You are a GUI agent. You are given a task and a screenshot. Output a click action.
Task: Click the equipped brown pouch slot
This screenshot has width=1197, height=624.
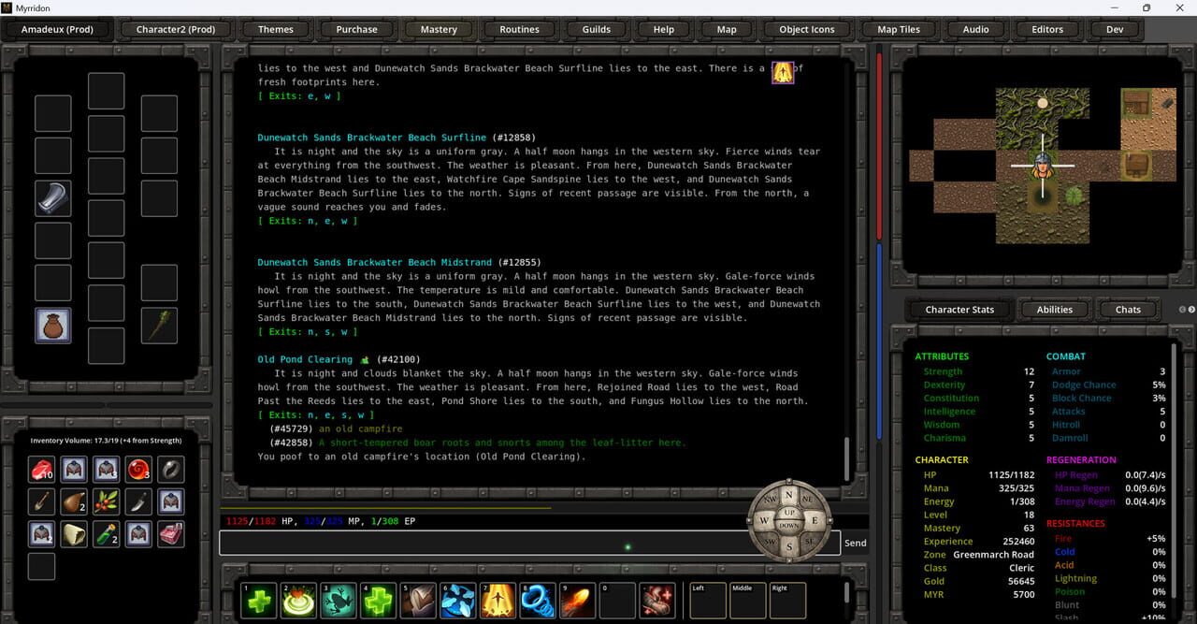(x=53, y=326)
